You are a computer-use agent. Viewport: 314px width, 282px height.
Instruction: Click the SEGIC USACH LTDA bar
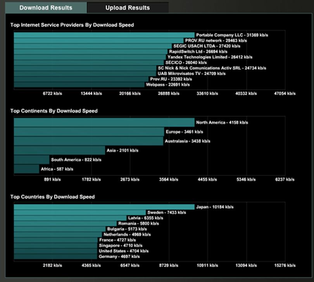pyautogui.click(x=93, y=46)
